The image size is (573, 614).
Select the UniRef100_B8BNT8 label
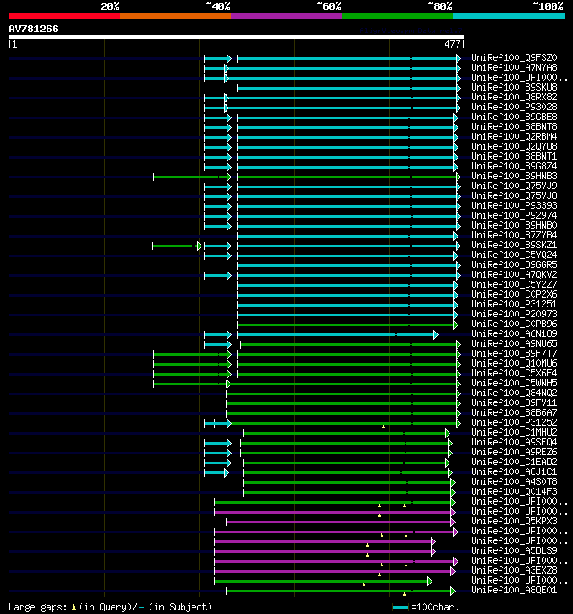point(514,126)
